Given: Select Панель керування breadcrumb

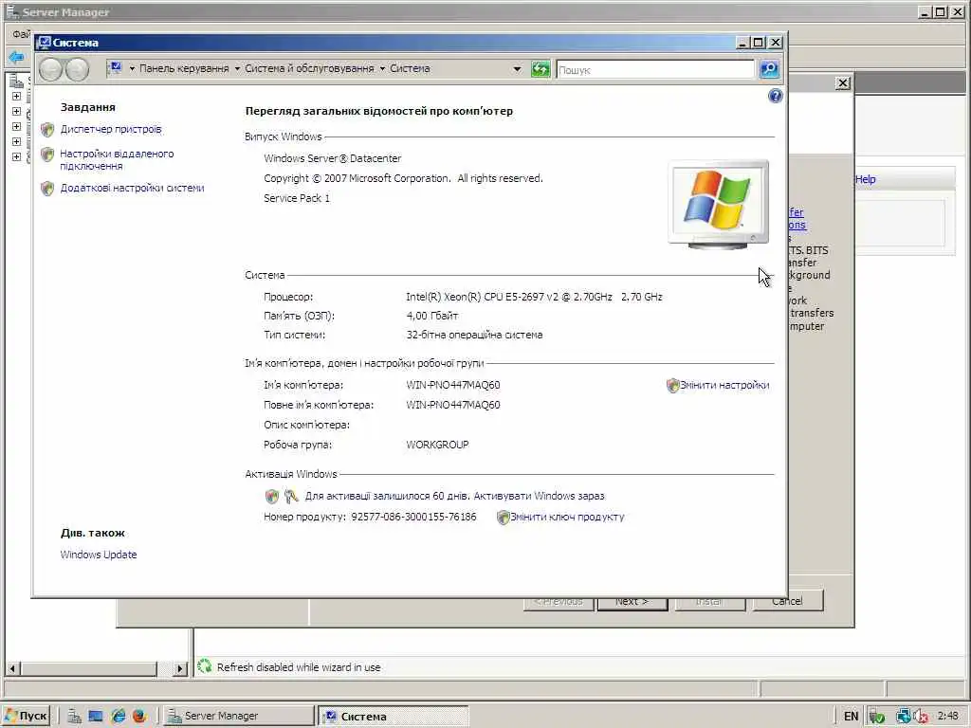Looking at the screenshot, I should [x=184, y=68].
